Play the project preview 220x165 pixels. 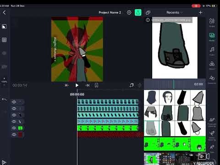coord(77,85)
